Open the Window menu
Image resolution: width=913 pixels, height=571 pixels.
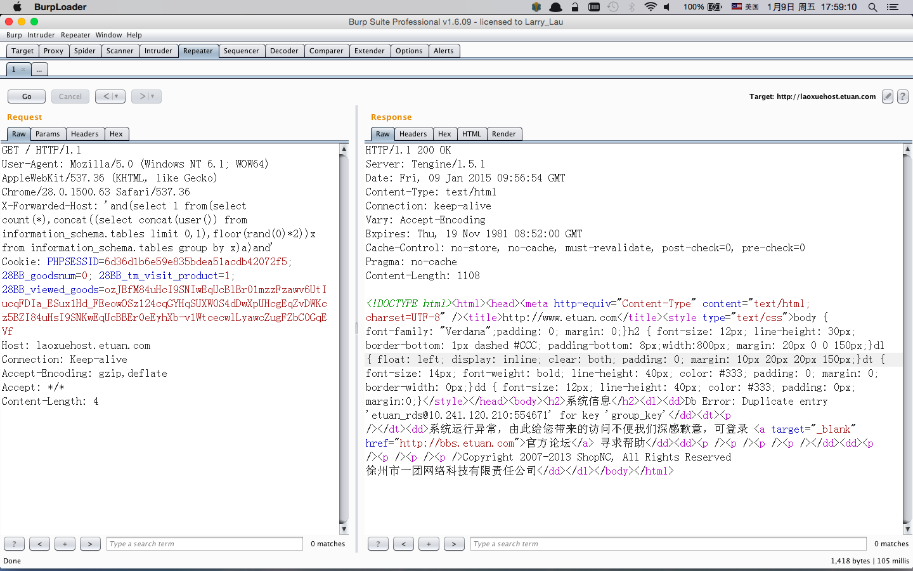point(108,35)
